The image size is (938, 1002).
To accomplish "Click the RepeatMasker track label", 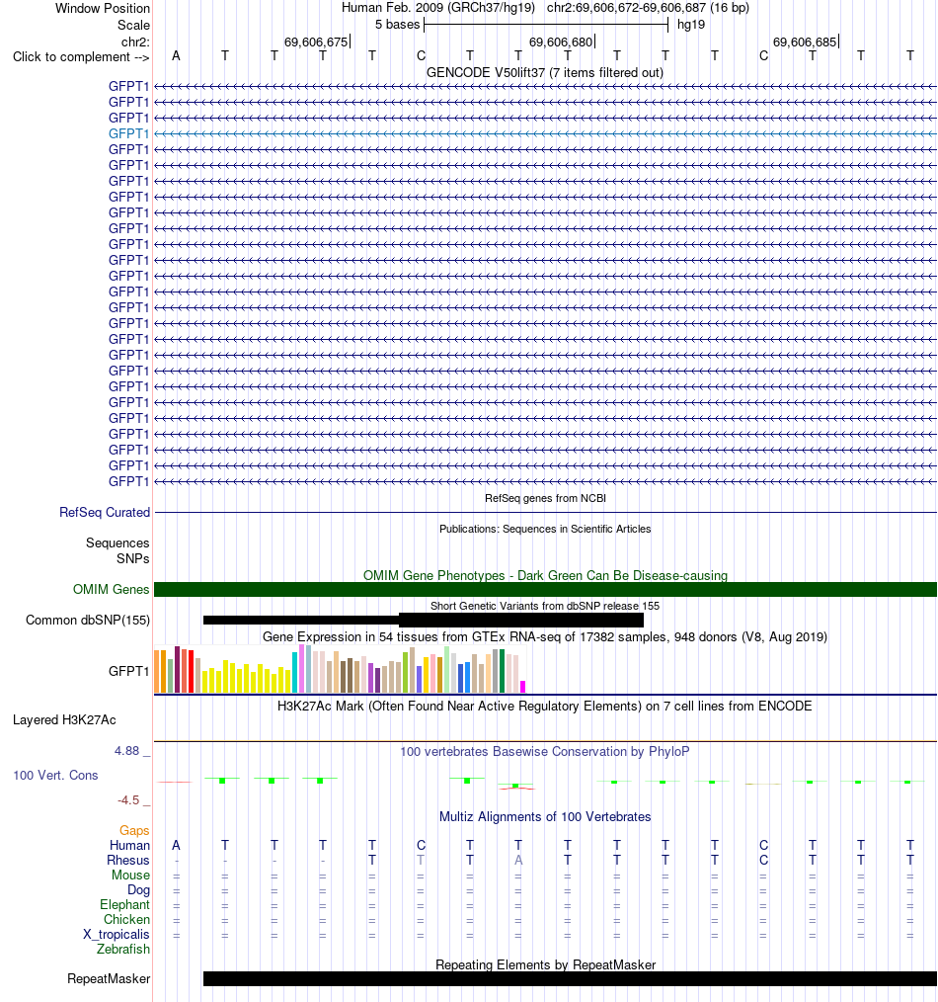I will (109, 979).
